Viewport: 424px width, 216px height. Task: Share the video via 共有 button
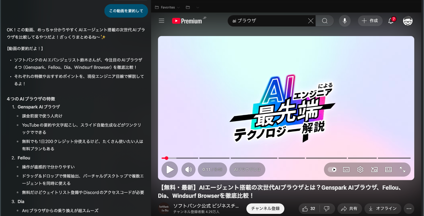(x=349, y=209)
